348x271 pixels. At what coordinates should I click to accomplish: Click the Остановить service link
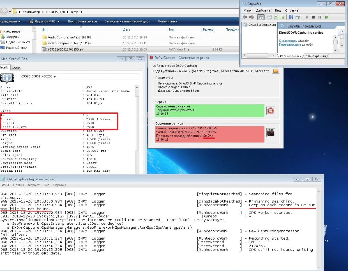click(288, 41)
